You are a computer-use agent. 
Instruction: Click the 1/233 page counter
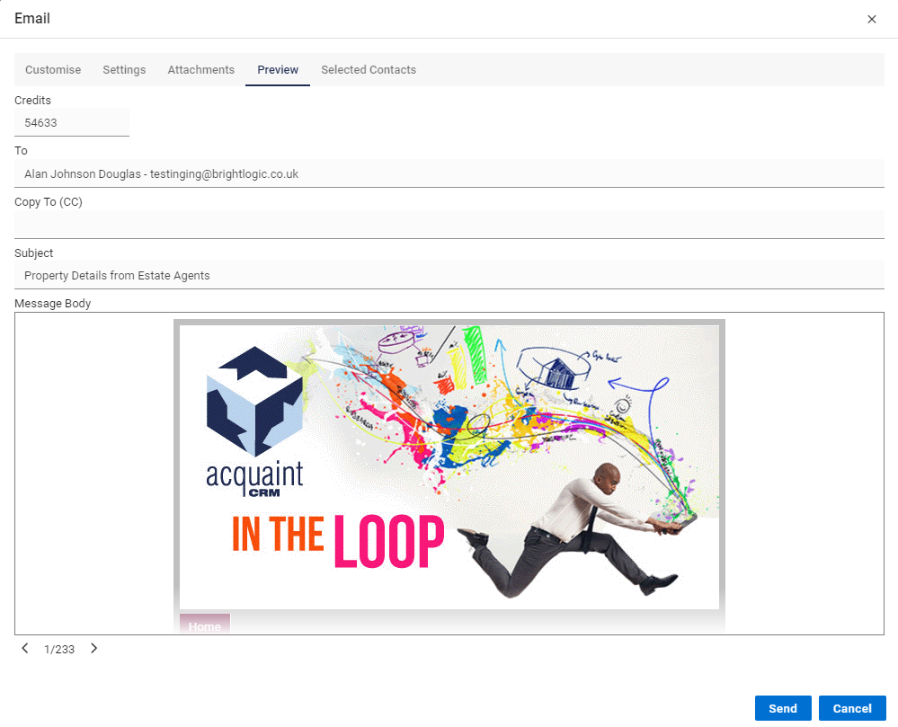coord(59,649)
